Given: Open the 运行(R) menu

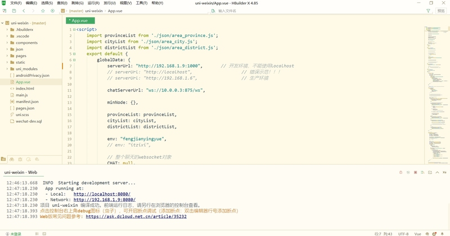Looking at the screenshot, I should coord(93,3).
